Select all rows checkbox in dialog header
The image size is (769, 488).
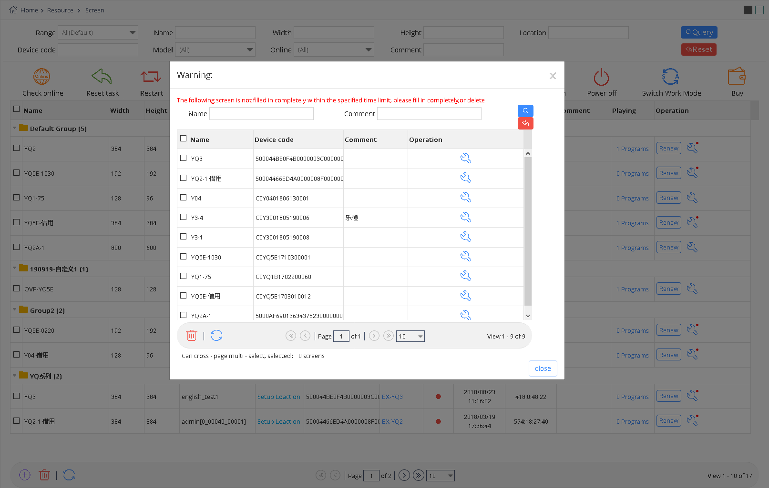pyautogui.click(x=183, y=139)
